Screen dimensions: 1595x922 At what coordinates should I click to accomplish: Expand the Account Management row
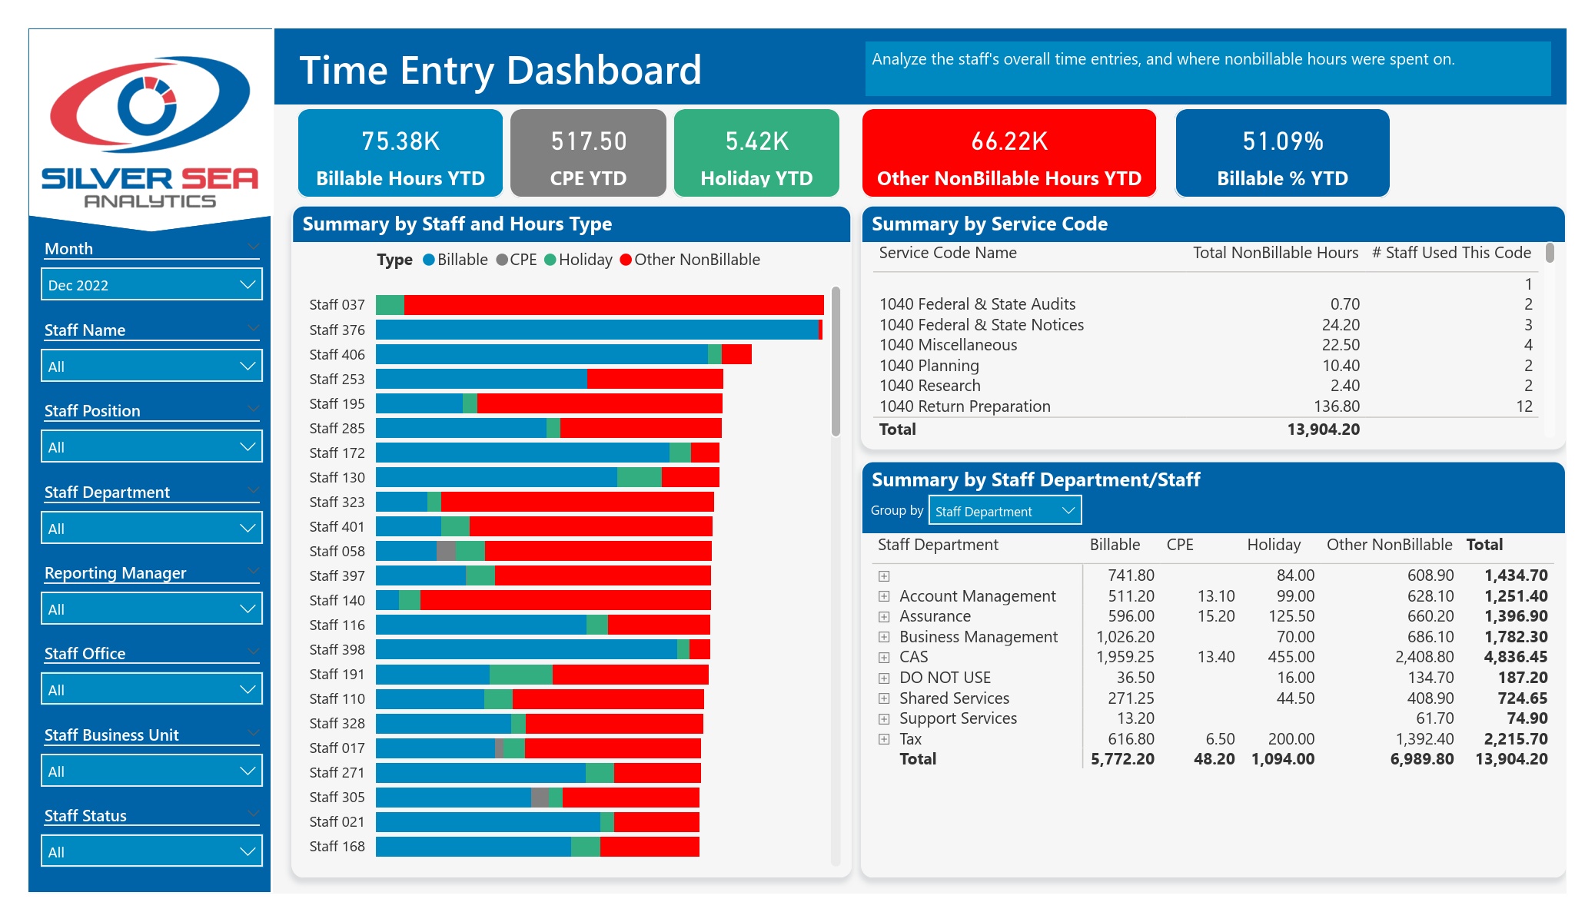(x=884, y=596)
